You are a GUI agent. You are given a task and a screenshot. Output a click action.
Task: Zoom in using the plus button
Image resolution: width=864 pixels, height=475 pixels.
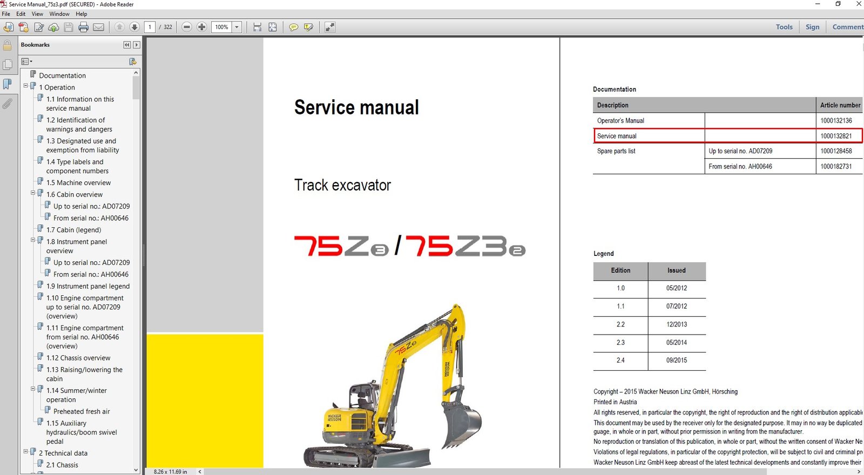201,27
